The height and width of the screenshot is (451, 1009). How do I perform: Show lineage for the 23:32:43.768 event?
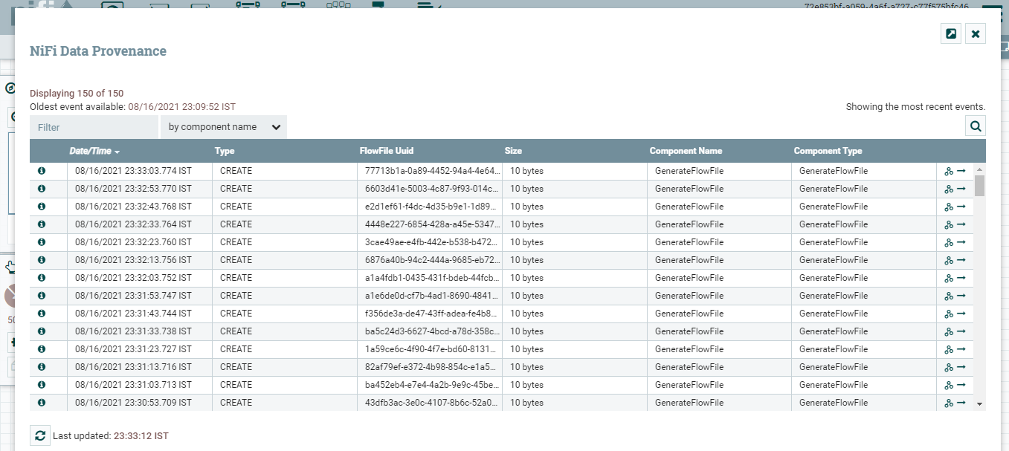[x=949, y=207]
